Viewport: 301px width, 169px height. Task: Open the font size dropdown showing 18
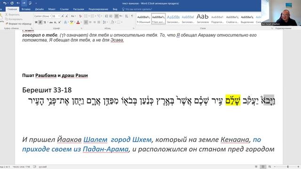click(x=59, y=16)
